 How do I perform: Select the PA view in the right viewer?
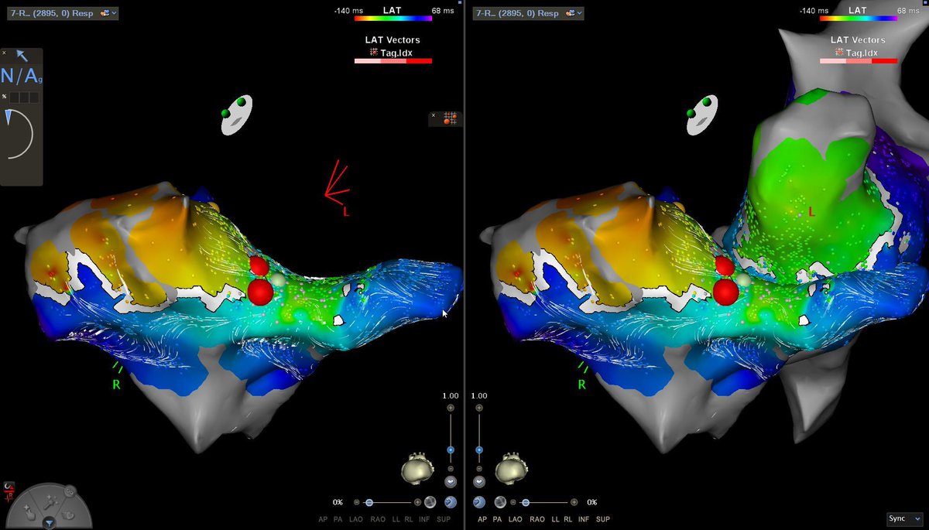click(x=498, y=520)
